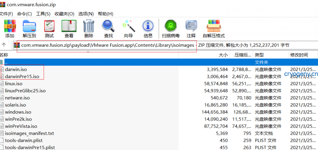Open the 文件(F) menu
The width and height of the screenshot is (318, 150).
tap(6, 14)
